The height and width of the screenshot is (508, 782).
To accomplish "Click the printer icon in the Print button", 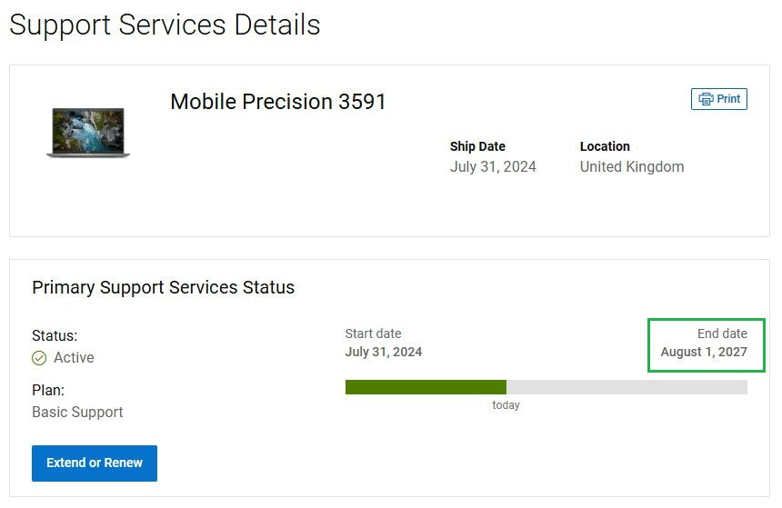I will click(705, 99).
